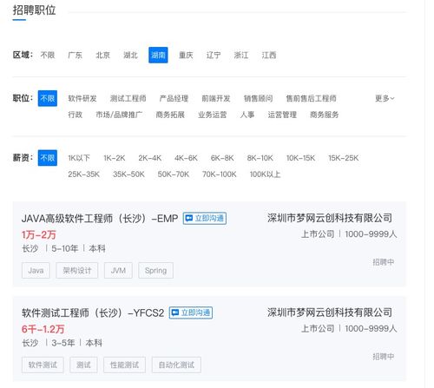Screen dimensions: 434x388
Task: Select 不限 in the 薪资 filter row
Action: [48, 158]
